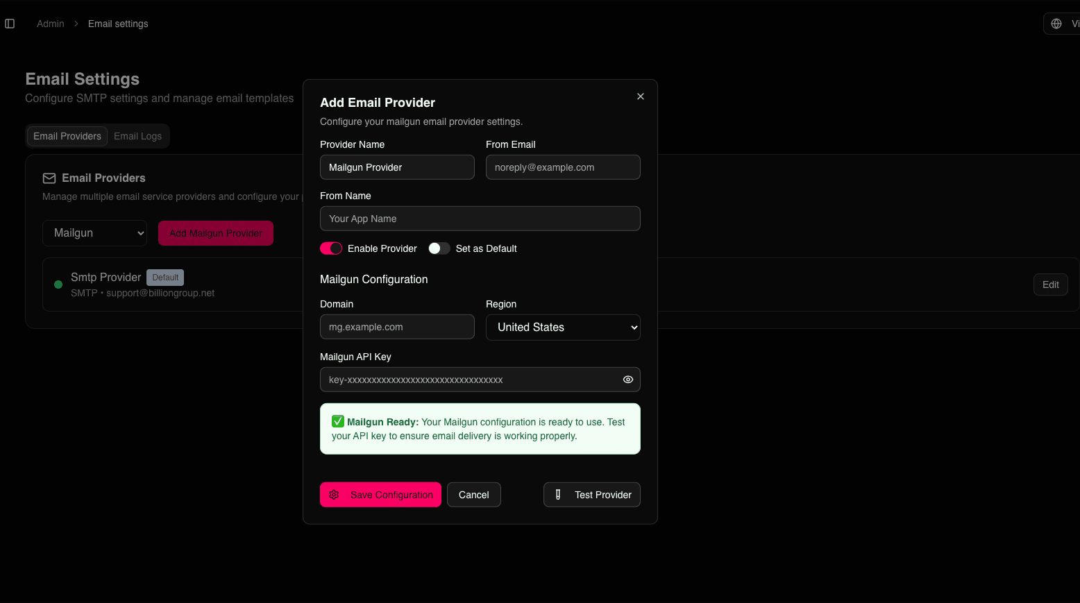Turn on the Set as Default switch
Viewport: 1080px width, 603px height.
click(439, 248)
